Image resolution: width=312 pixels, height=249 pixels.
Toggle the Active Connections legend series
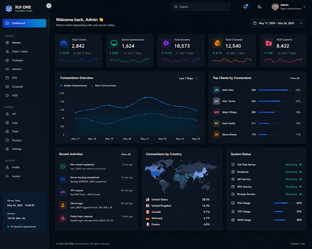tap(73, 86)
